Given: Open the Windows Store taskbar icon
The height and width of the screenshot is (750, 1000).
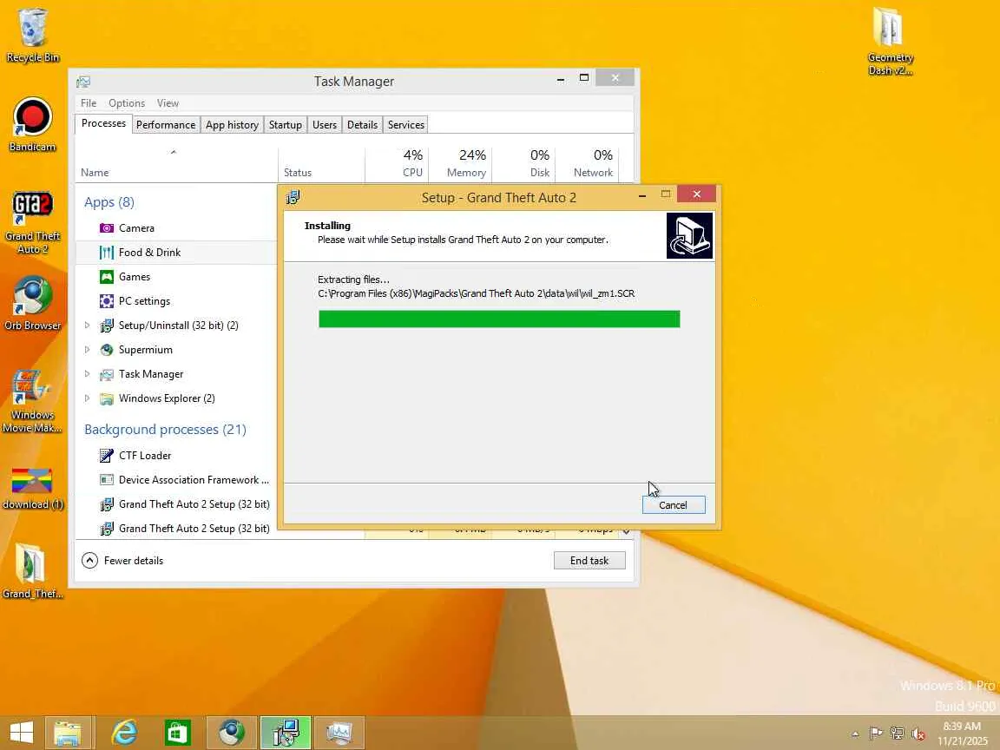Looking at the screenshot, I should click(177, 732).
